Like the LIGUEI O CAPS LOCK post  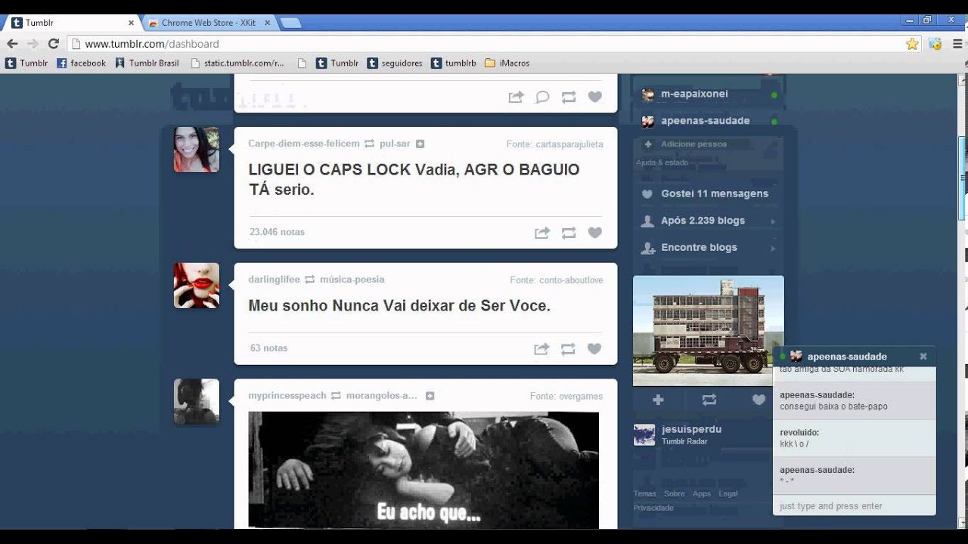click(595, 233)
